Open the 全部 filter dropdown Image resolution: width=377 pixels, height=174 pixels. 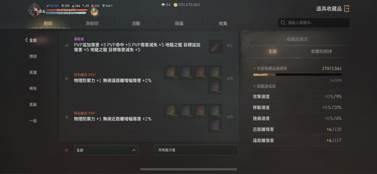point(106,150)
